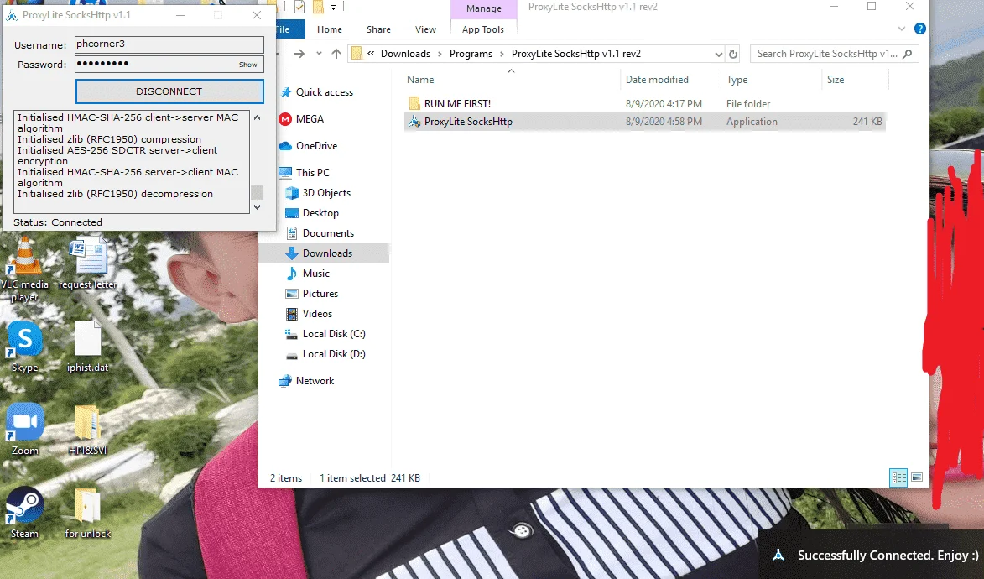Select Skype desktop shortcut
This screenshot has width=984, height=579.
24,347
